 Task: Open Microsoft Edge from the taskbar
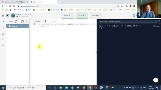pyautogui.click(x=55, y=88)
